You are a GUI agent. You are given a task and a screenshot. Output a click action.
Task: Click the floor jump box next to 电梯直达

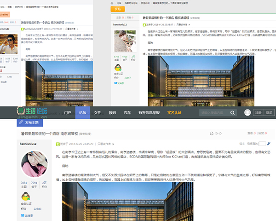click(262, 144)
